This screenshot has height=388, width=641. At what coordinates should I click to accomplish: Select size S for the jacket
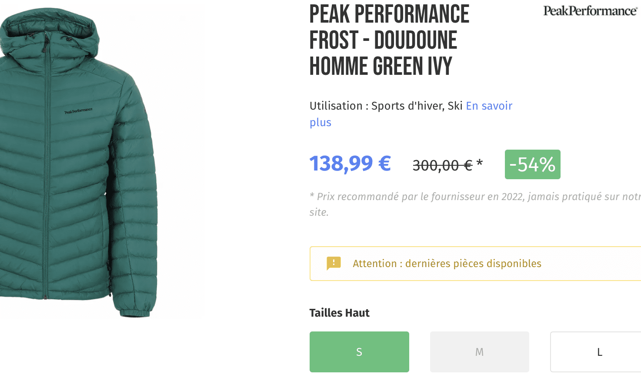359,352
